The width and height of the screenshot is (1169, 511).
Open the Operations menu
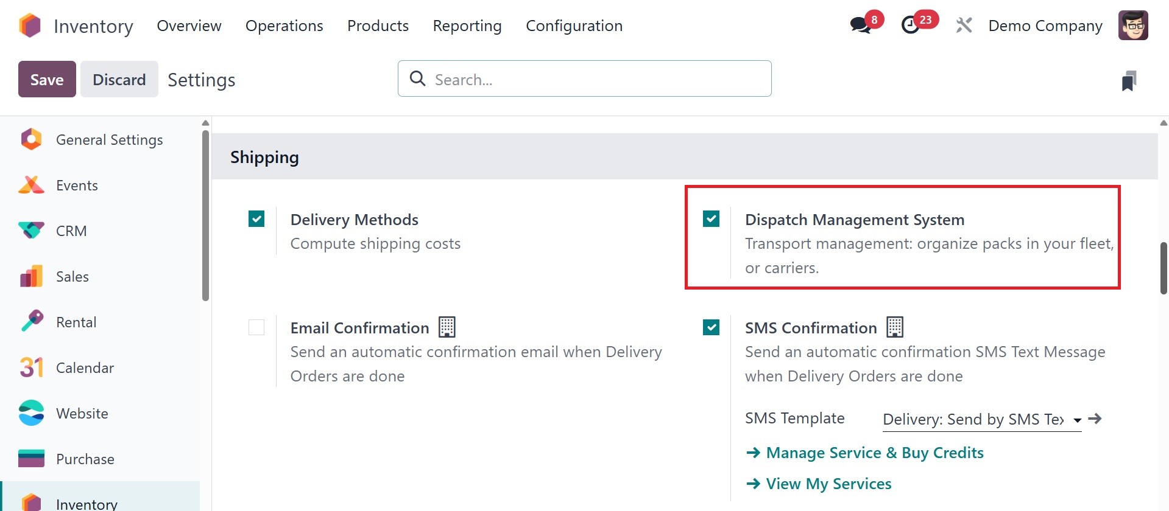click(x=284, y=26)
